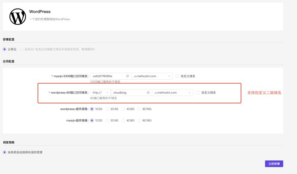
Task: Choose 2C4G for mysql component spec
Action: (107, 121)
